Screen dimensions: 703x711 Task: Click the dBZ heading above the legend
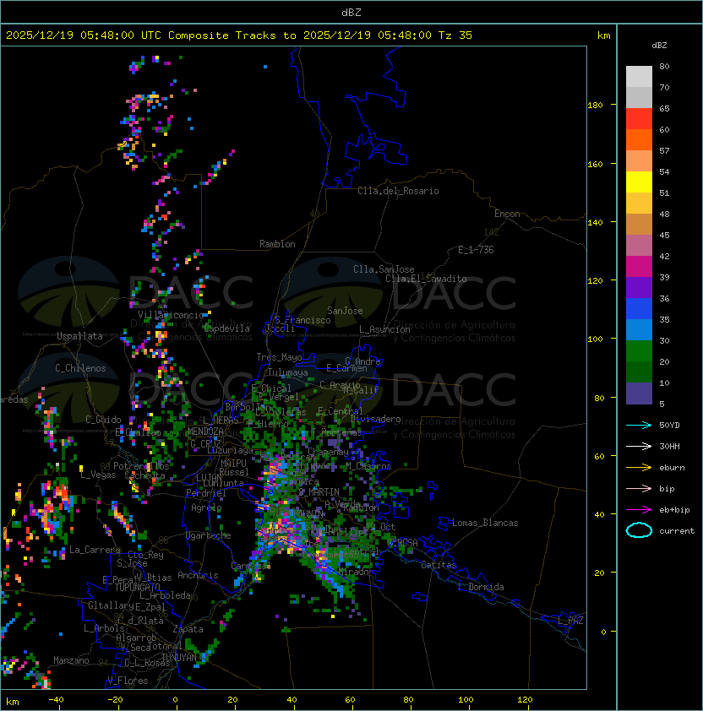(659, 46)
